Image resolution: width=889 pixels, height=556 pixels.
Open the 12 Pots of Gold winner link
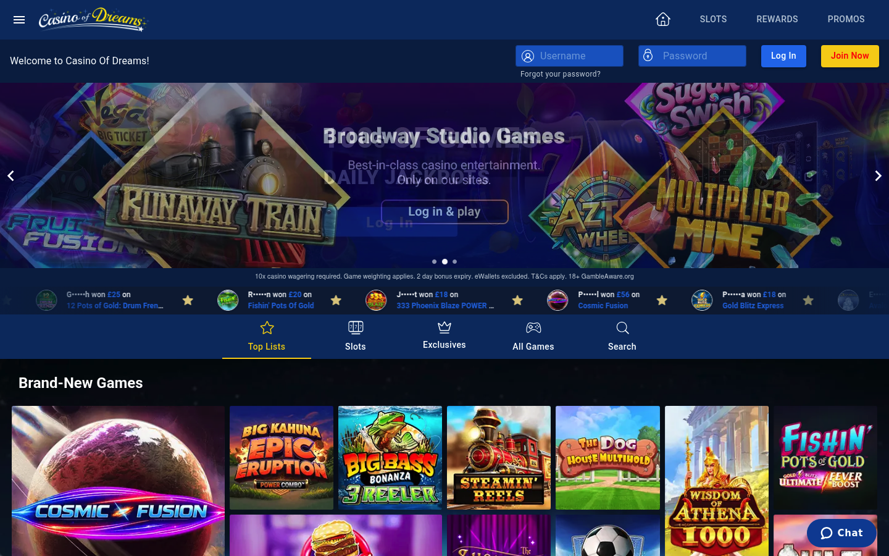(x=115, y=306)
